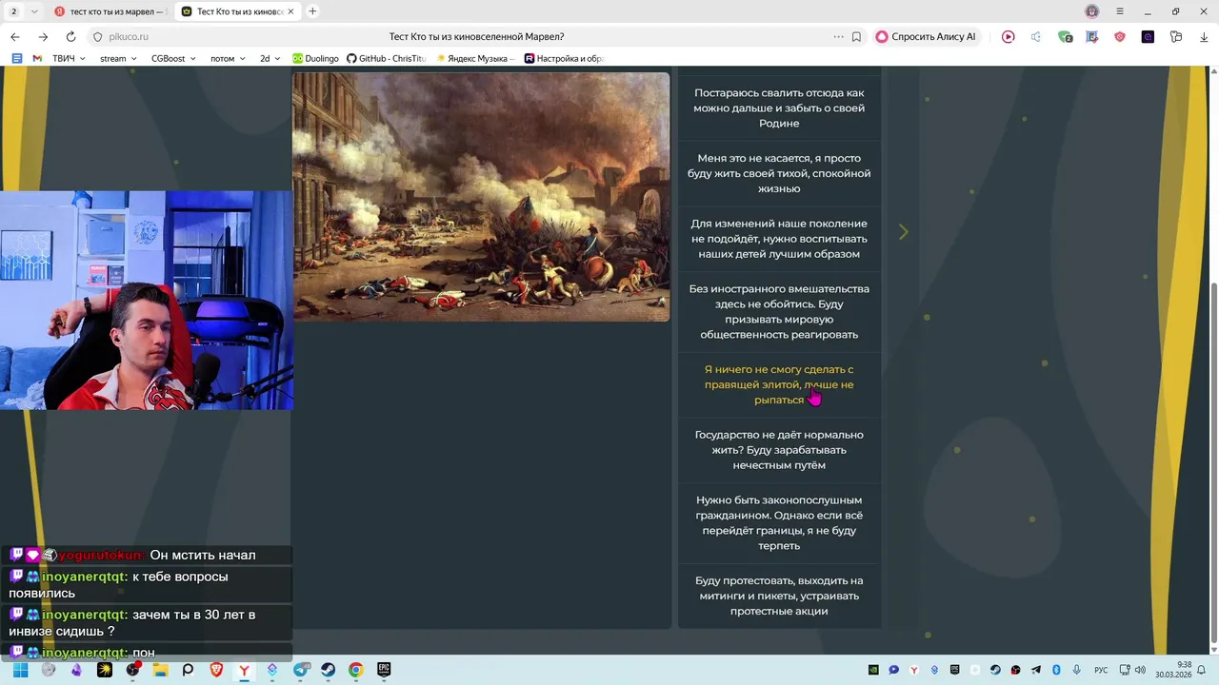Click the volume speaker tray icon

1140,670
